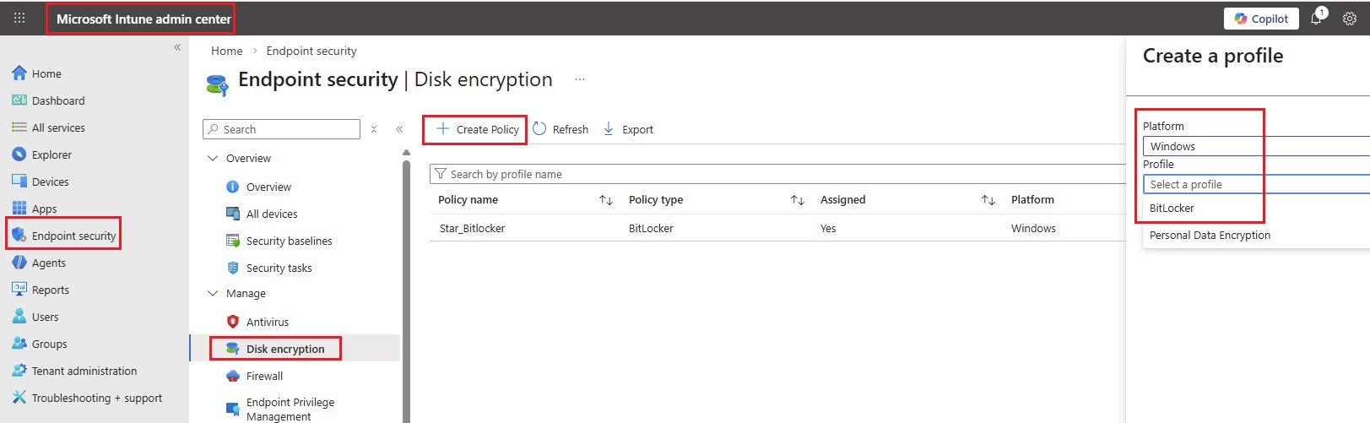Collapse the Overview section chevron
1370x423 pixels.
point(213,158)
